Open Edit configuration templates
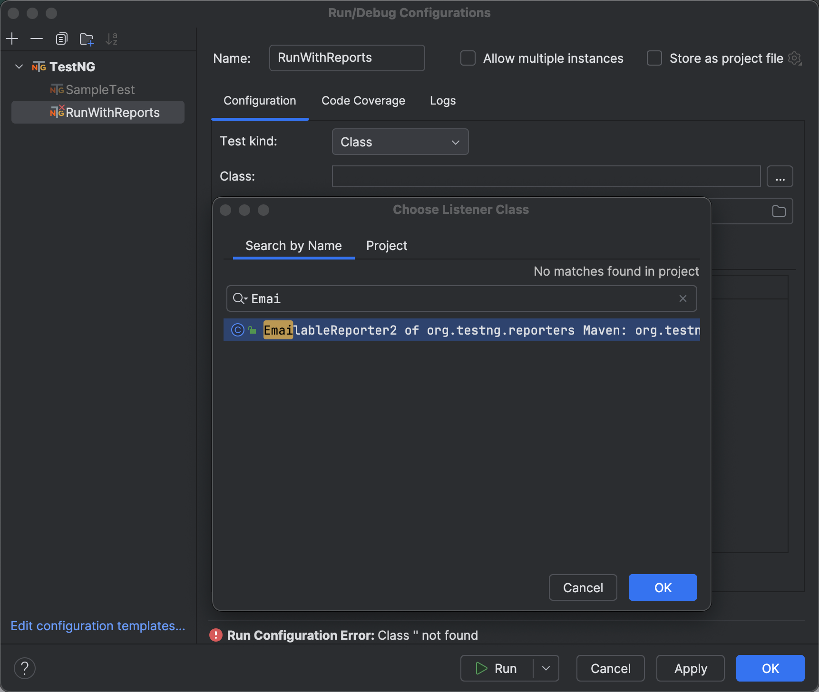Screen dimensions: 819x692 click(98, 626)
